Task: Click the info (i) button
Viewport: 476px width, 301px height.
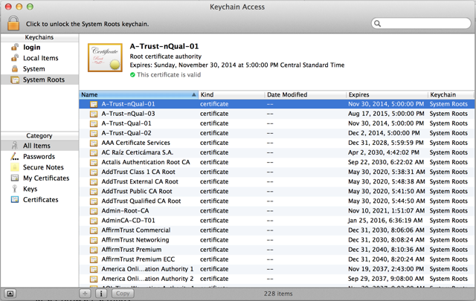Action: click(x=101, y=294)
